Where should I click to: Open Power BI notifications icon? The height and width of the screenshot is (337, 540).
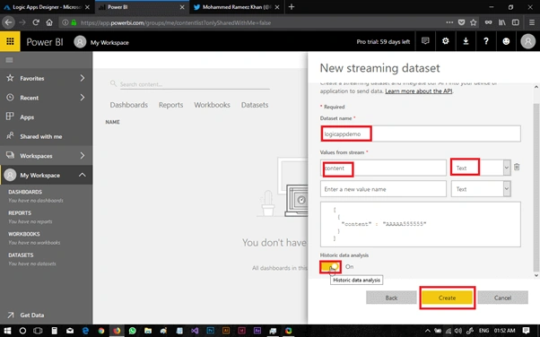tap(425, 41)
